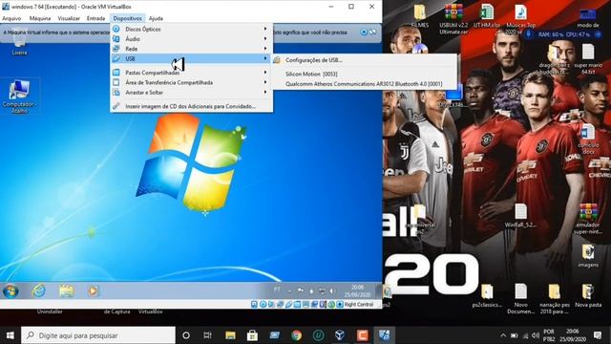
Task: Expand the Rede submenu
Action: pyautogui.click(x=191, y=49)
